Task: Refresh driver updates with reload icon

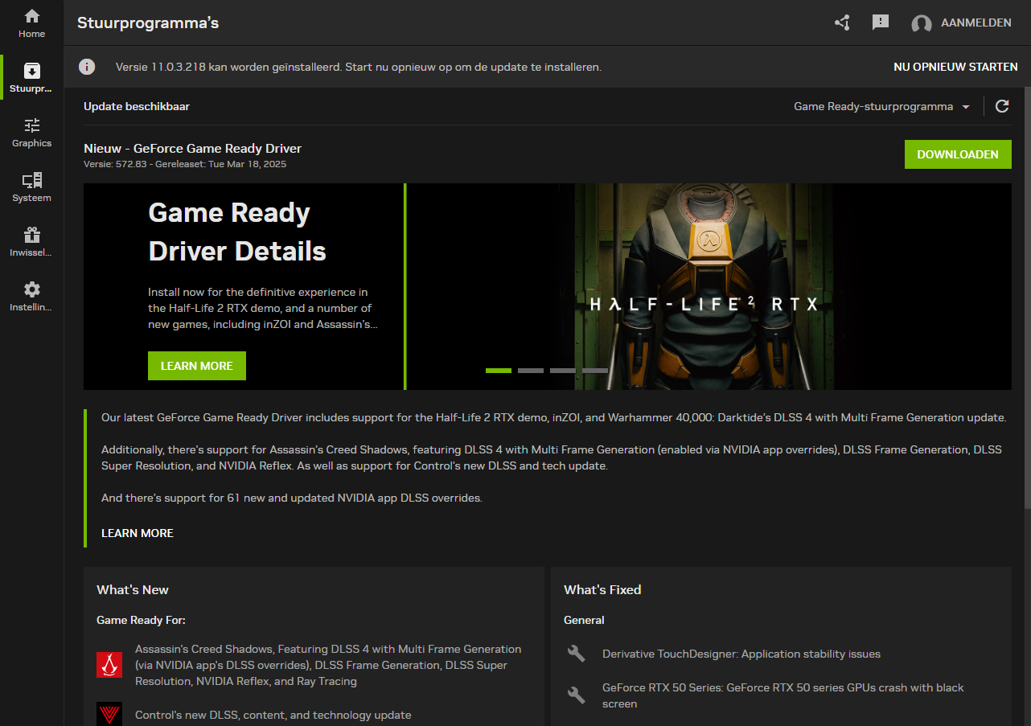Action: 1002,106
